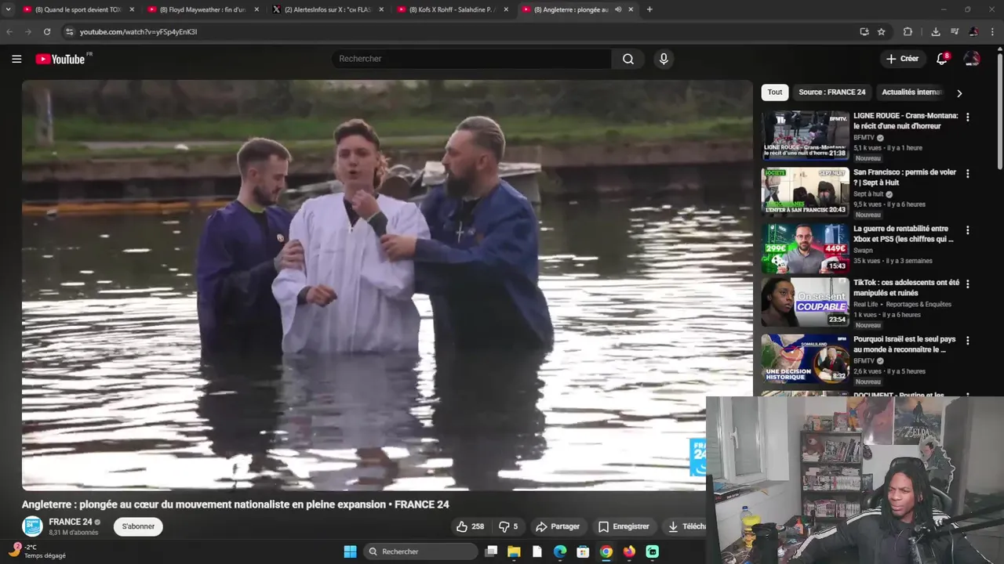Open the tab search dropdown arrow
The image size is (1004, 564).
(7, 9)
